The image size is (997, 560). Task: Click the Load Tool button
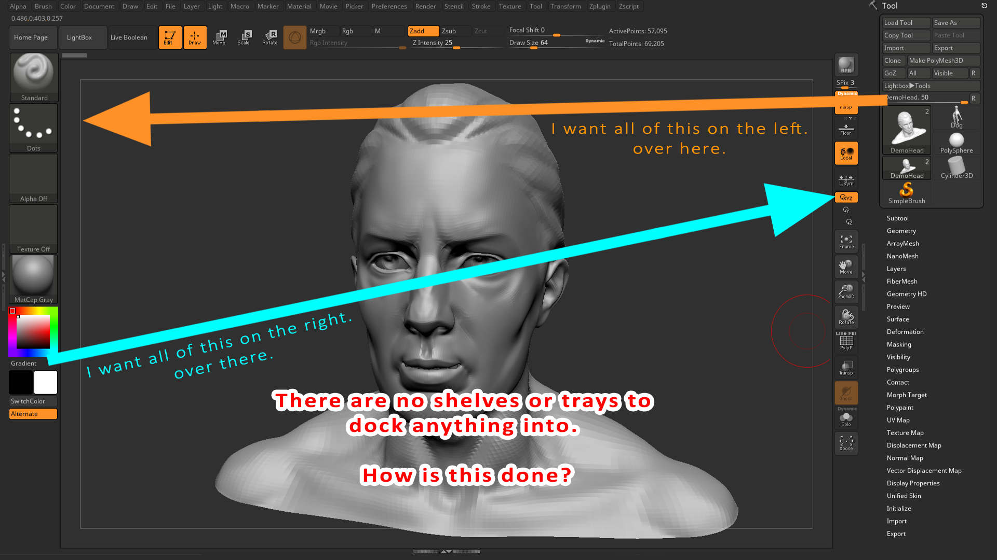(x=906, y=23)
